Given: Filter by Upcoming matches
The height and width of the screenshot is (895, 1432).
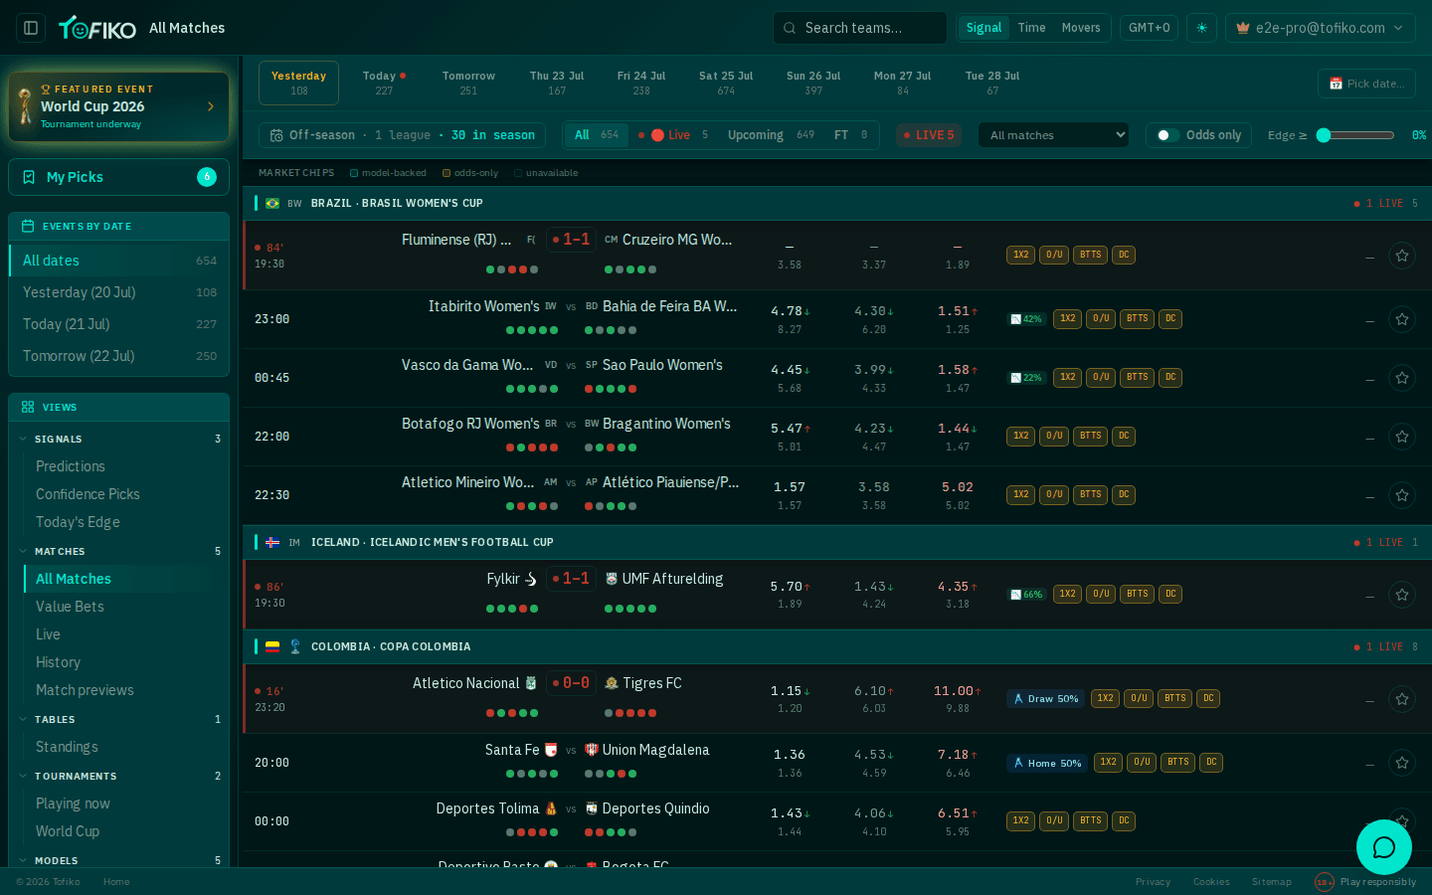Looking at the screenshot, I should pos(771,135).
